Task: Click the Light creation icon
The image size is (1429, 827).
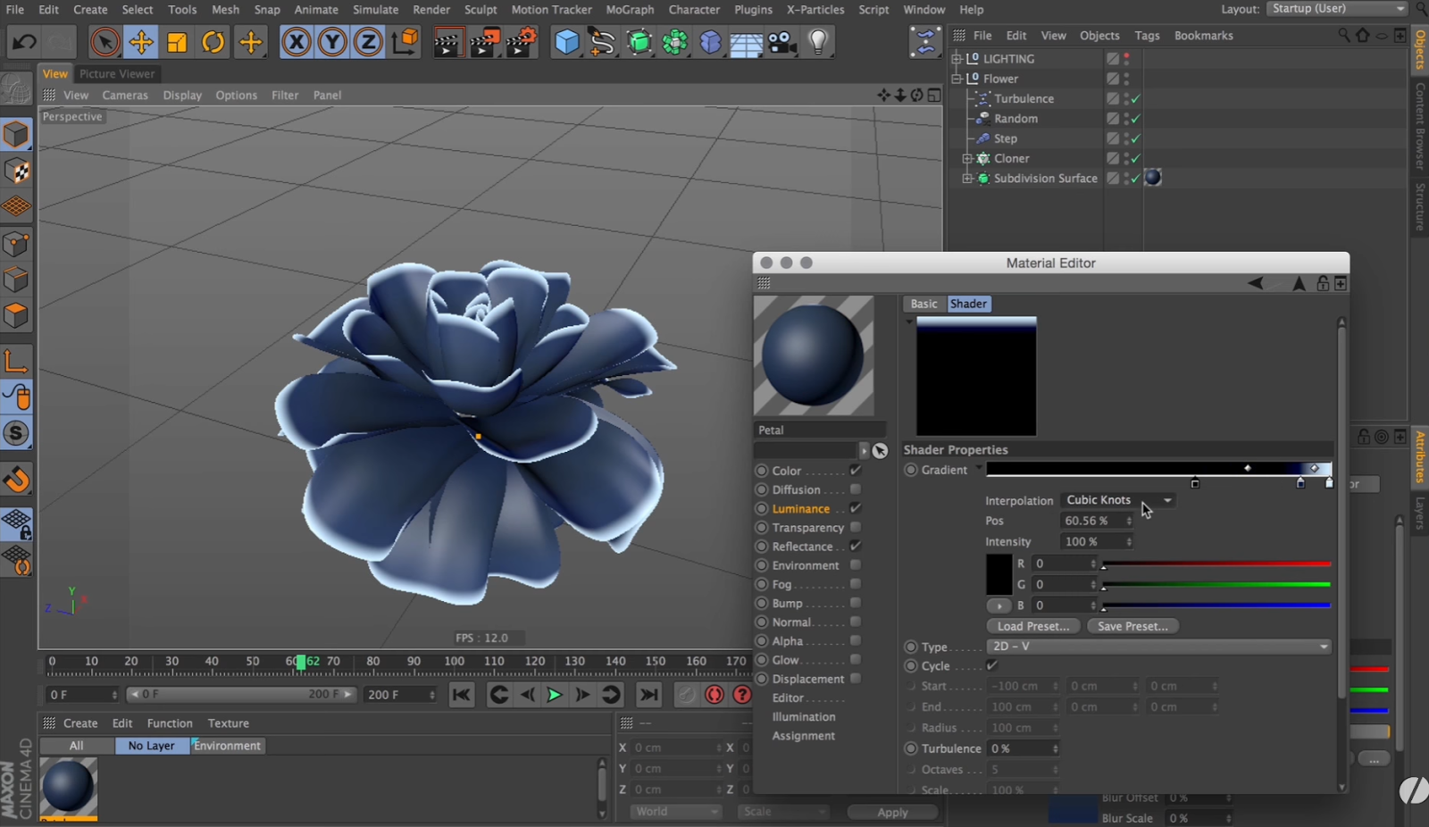Action: coord(818,42)
